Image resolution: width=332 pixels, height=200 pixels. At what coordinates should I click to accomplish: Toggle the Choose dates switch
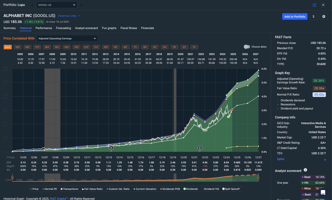pos(247,47)
